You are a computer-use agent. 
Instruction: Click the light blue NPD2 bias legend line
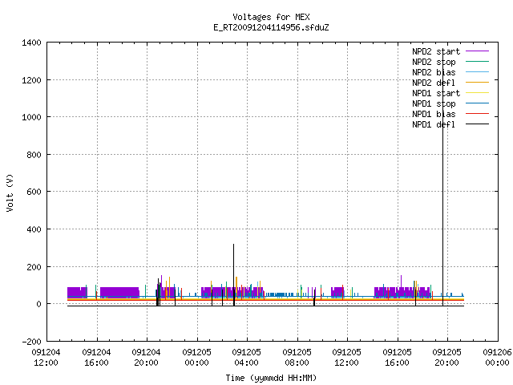(x=478, y=72)
